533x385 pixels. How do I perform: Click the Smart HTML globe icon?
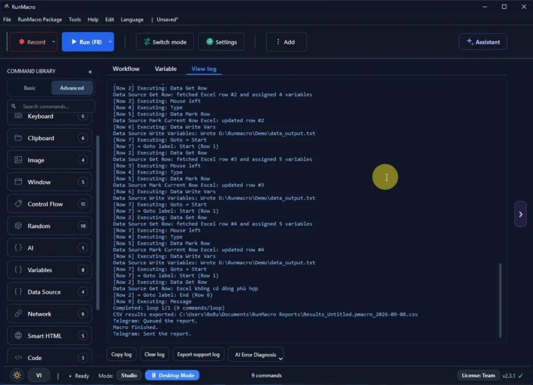click(x=18, y=336)
